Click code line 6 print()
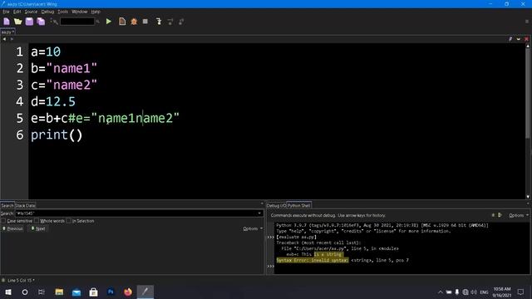This screenshot has height=299, width=532. coord(57,135)
